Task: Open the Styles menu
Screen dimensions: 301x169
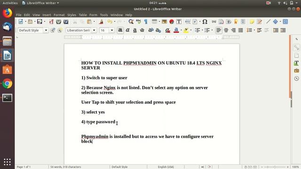Action: [x=71, y=15]
